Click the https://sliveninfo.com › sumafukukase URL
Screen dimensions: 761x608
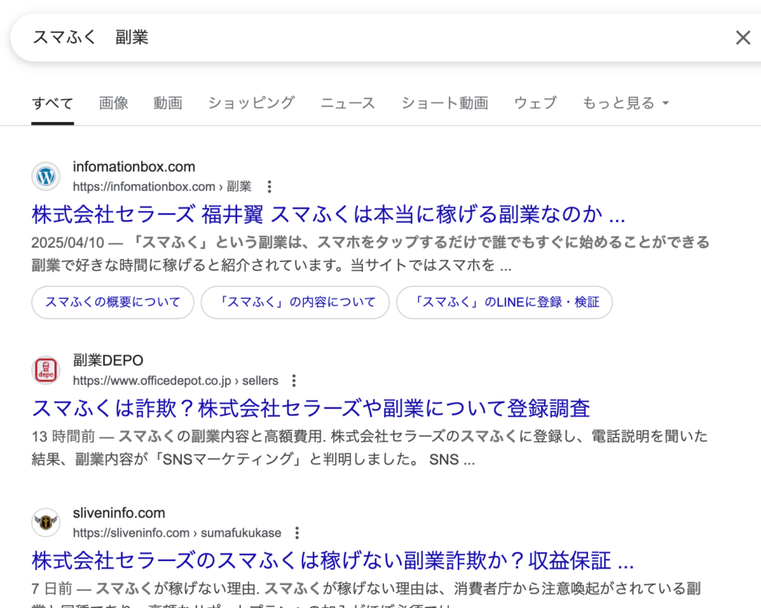[x=177, y=533]
